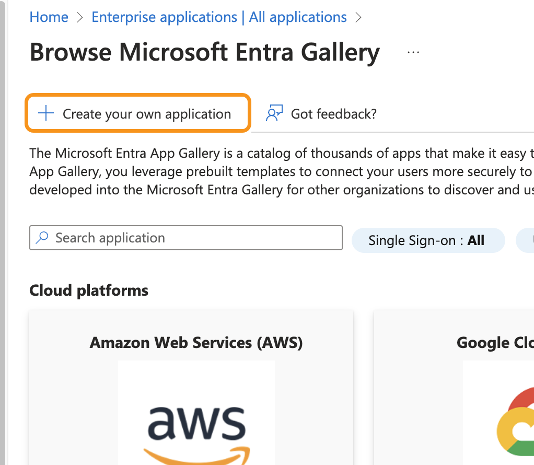Viewport: 534px width, 465px height.
Task: Open the cut-off filter pill beside Single Sign-on
Action: [x=525, y=240]
